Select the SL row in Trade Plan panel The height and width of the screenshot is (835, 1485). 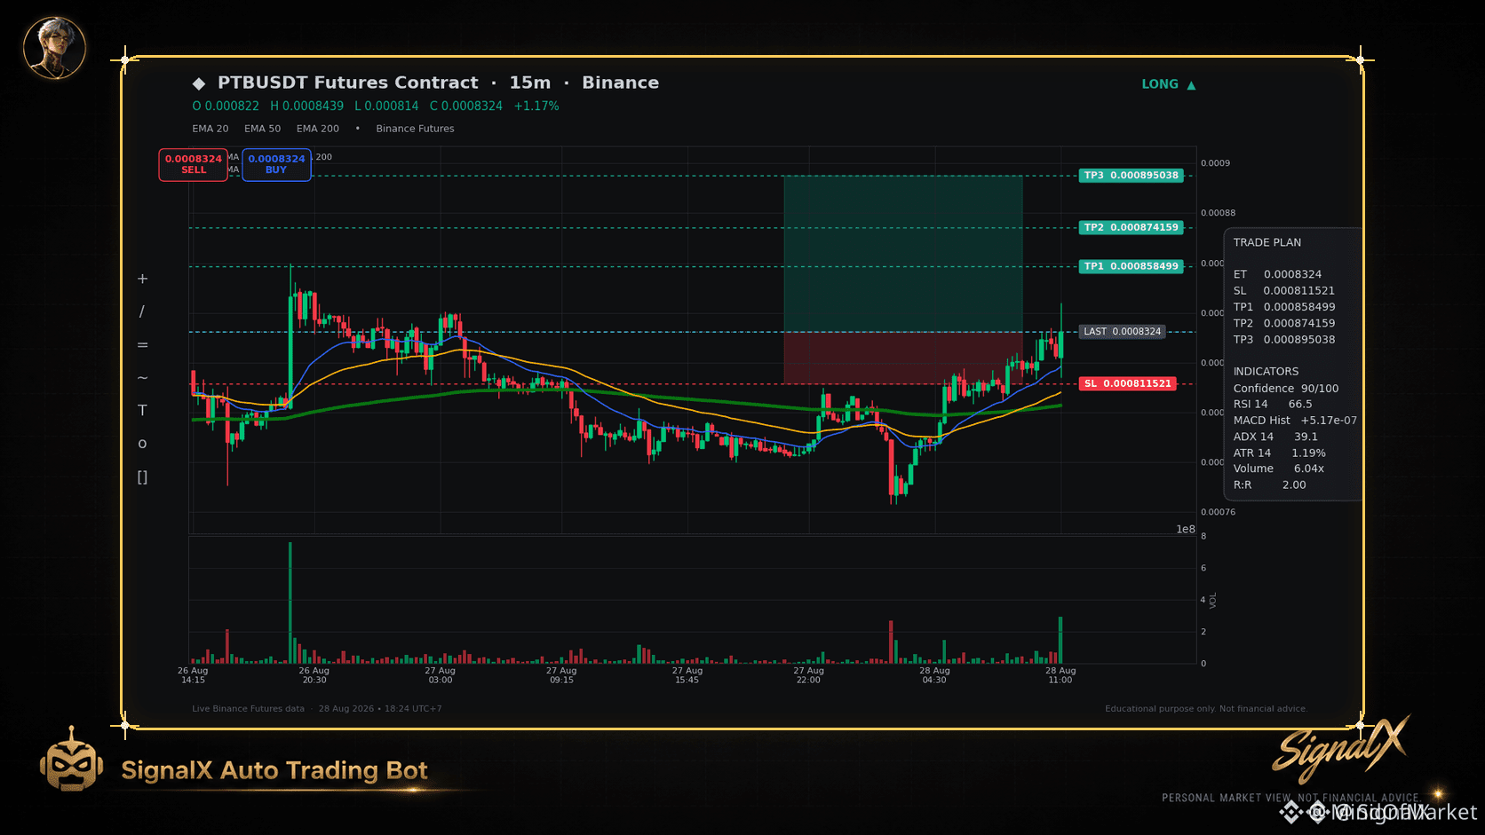point(1284,291)
